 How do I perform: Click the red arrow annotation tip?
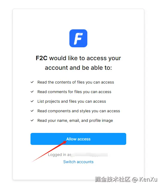pyautogui.click(x=66, y=142)
